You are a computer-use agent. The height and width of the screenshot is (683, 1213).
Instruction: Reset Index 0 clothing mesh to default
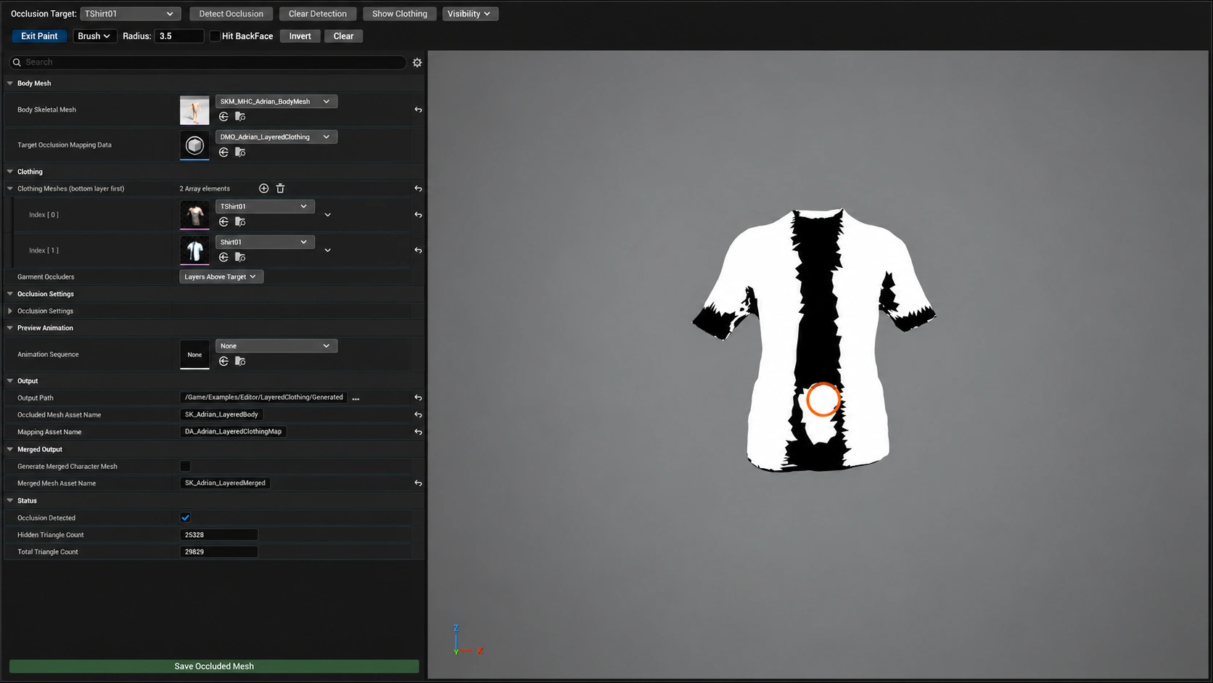pyautogui.click(x=418, y=215)
